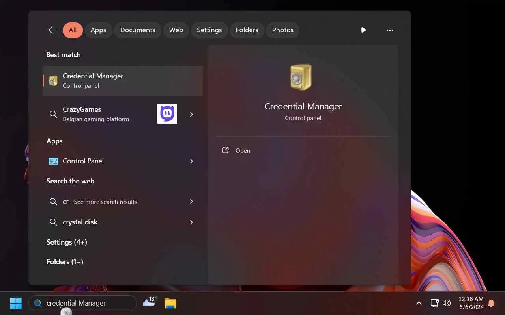This screenshot has width=505, height=315.
Task: Expand the Control Panel result chevron
Action: [x=191, y=161]
